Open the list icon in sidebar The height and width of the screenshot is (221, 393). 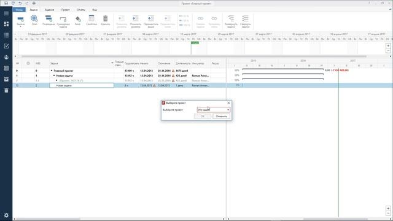(x=6, y=35)
